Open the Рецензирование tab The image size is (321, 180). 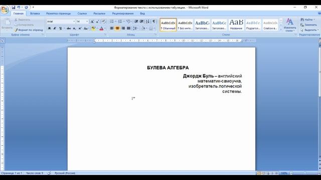point(122,13)
